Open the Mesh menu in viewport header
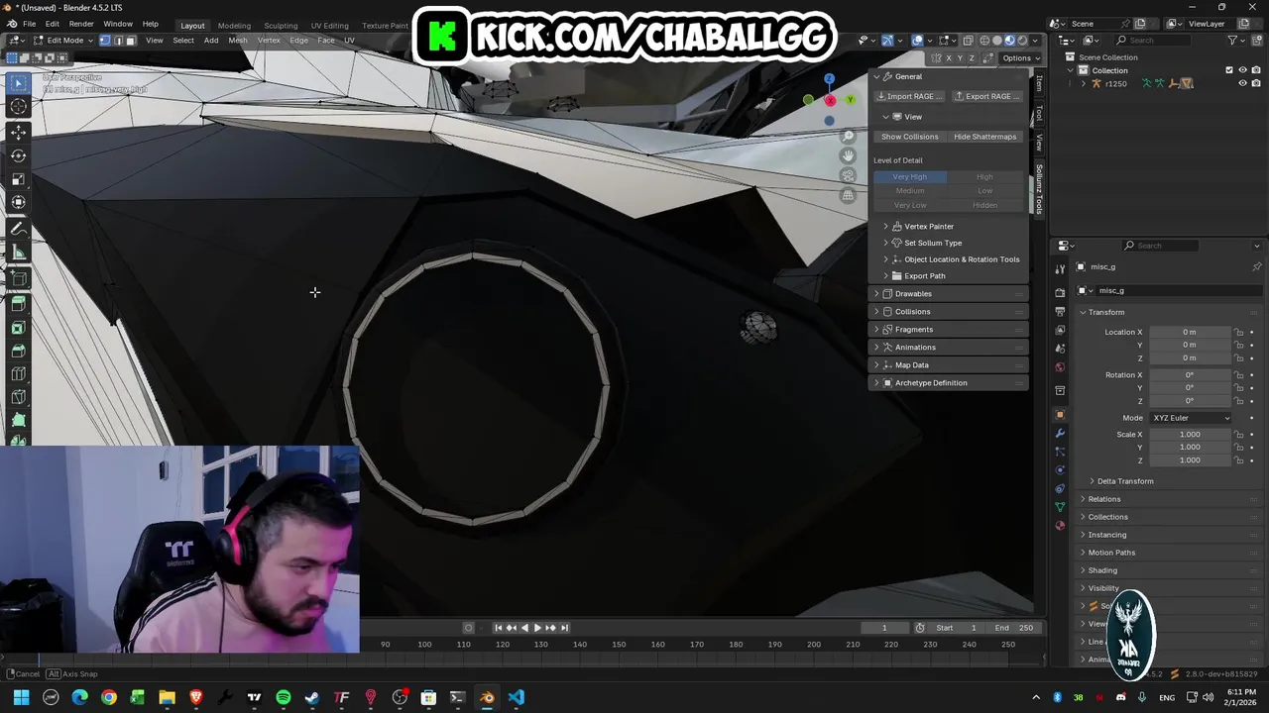 [x=238, y=41]
